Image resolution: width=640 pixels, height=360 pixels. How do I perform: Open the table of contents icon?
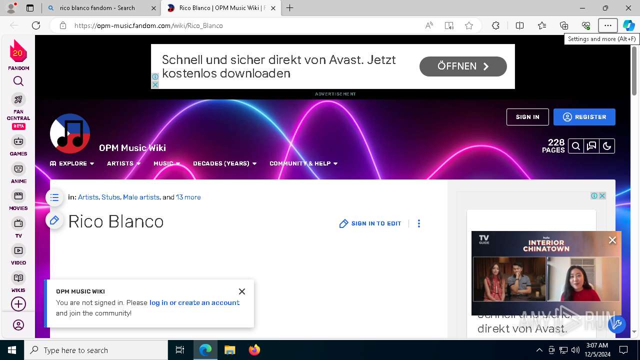(54, 197)
